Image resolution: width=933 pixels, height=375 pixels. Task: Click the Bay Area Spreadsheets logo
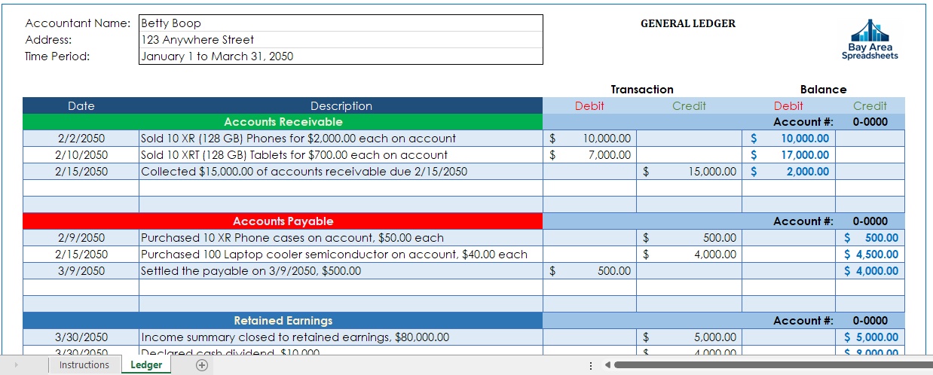(x=870, y=40)
